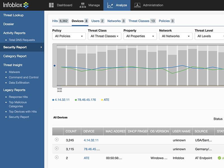Open Total DNS Requests report
This screenshot has height=168, width=224.
click(22, 40)
